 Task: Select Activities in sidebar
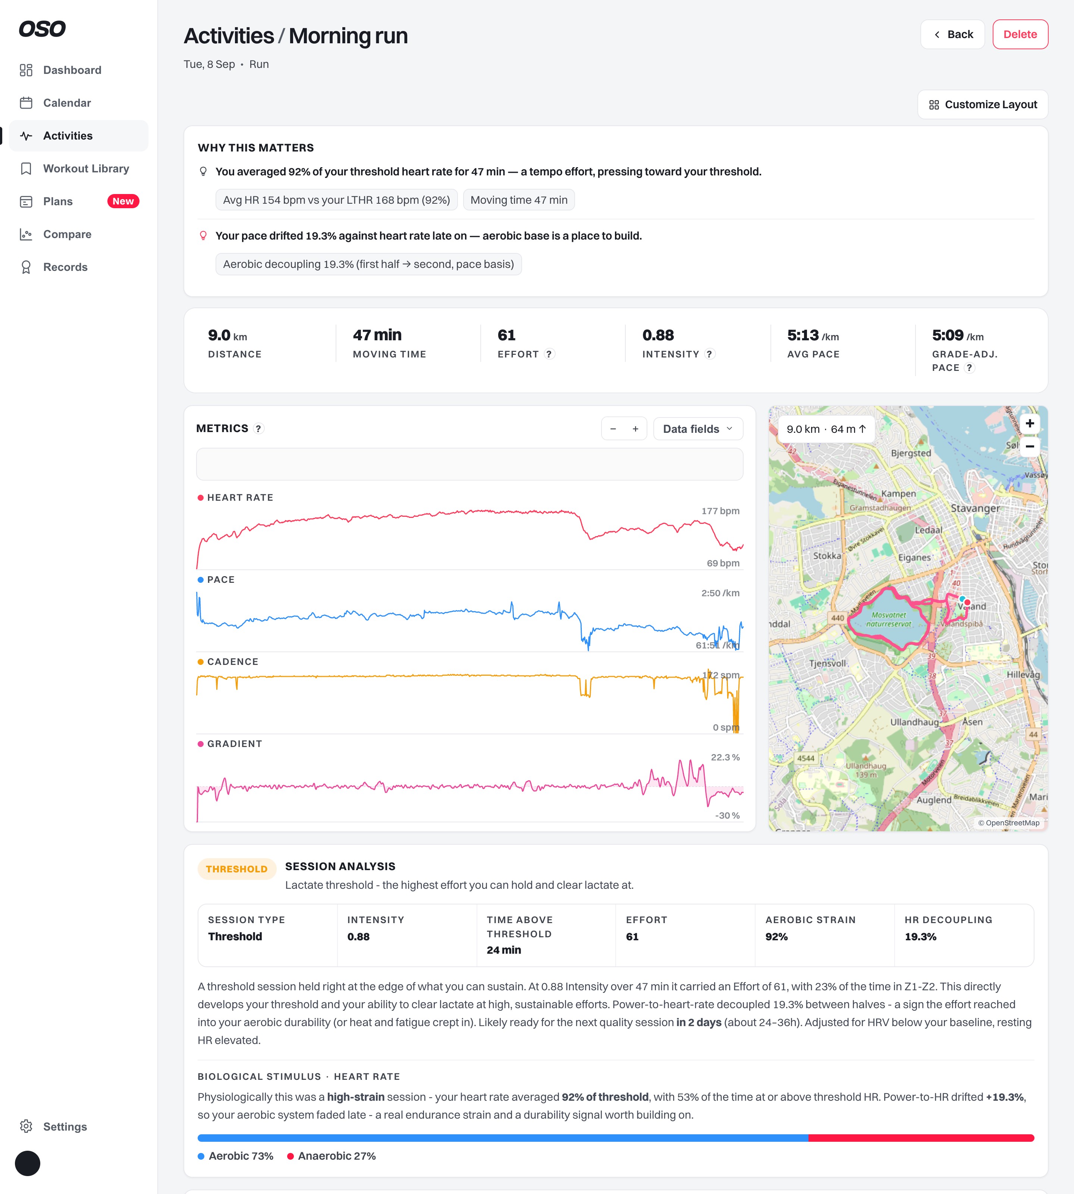(x=78, y=136)
